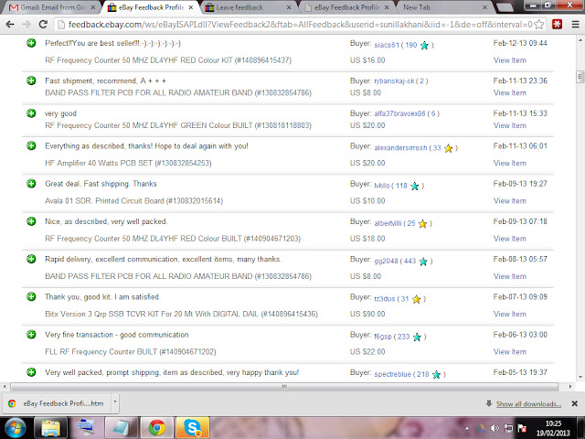
Task: Click the green positive icon beside 'Very fine transaction'
Action: [31, 334]
